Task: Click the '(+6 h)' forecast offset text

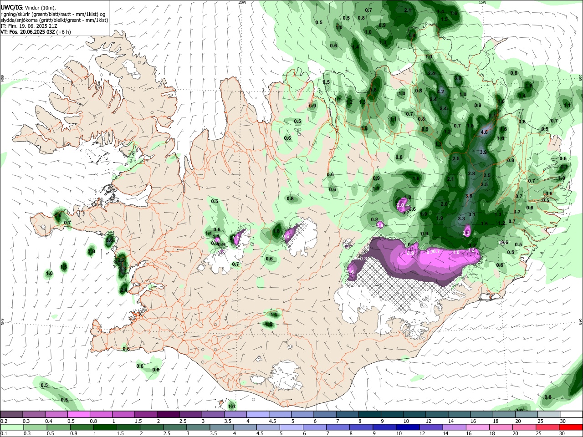Action: [64, 32]
